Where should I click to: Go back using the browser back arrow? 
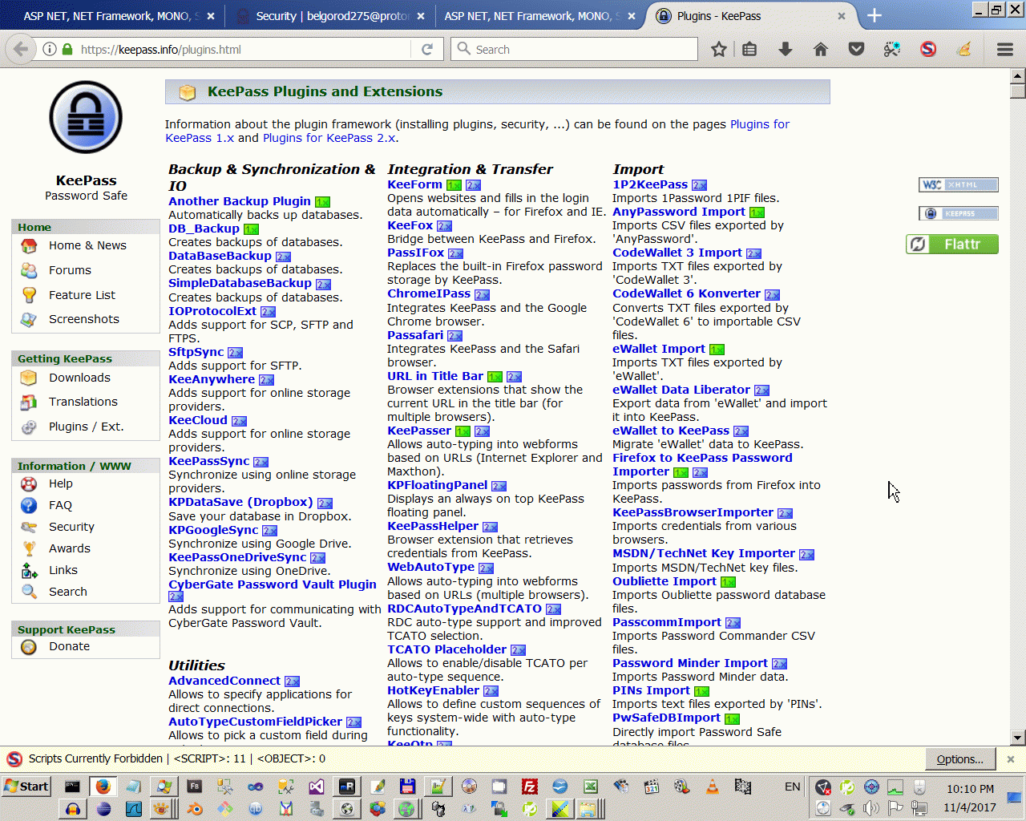[x=20, y=50]
